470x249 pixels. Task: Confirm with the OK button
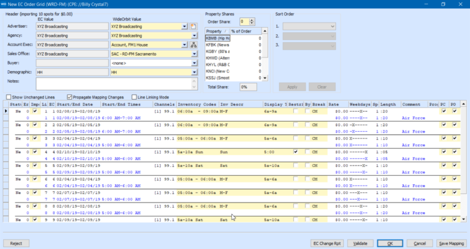pyautogui.click(x=390, y=243)
